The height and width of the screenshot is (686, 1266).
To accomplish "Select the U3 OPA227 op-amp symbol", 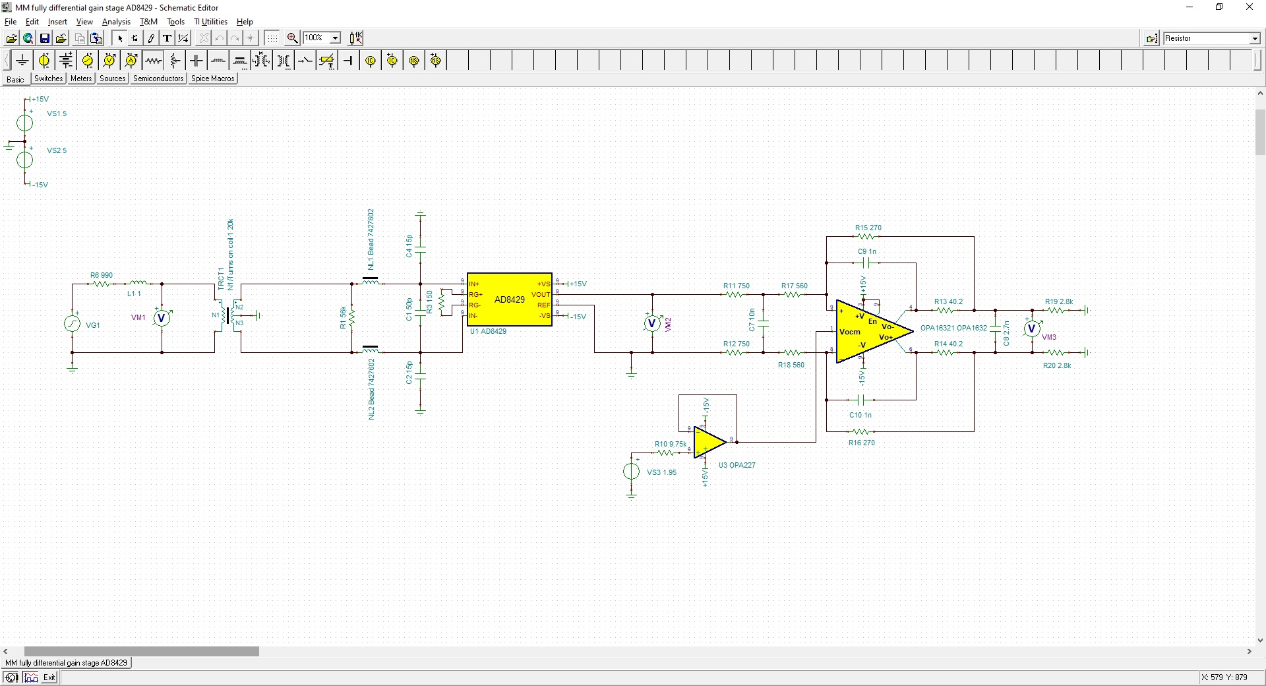I will click(x=710, y=442).
